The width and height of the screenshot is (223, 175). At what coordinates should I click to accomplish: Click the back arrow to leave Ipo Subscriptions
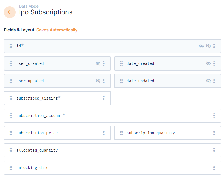10,12
